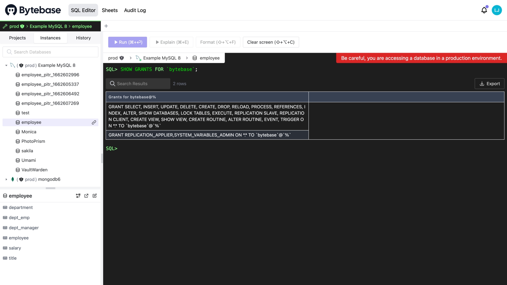Click database icon beside PhotoPrism
507x285 pixels.
tap(18, 141)
